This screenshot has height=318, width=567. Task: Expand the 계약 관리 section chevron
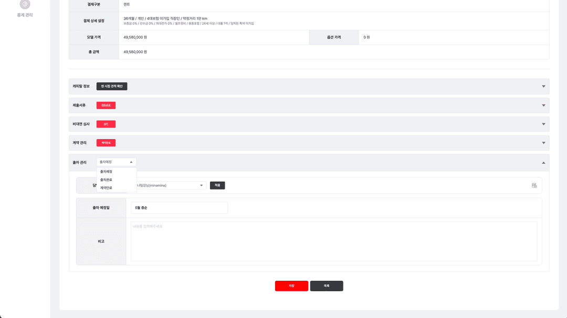coord(543,142)
